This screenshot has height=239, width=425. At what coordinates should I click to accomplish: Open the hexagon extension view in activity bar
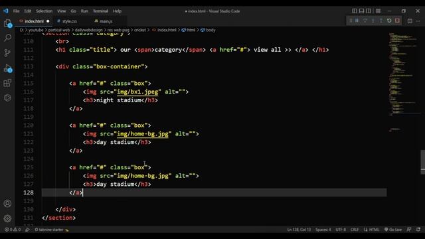click(7, 98)
